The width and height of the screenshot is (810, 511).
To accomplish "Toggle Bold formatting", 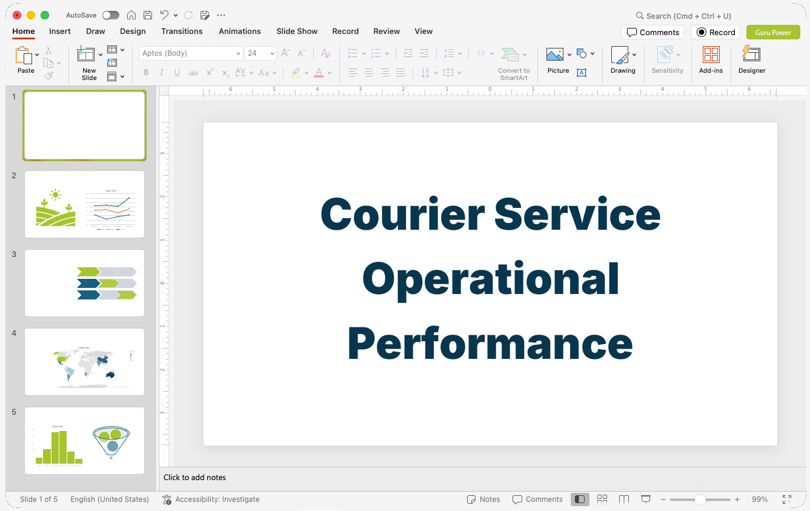I will coord(146,73).
